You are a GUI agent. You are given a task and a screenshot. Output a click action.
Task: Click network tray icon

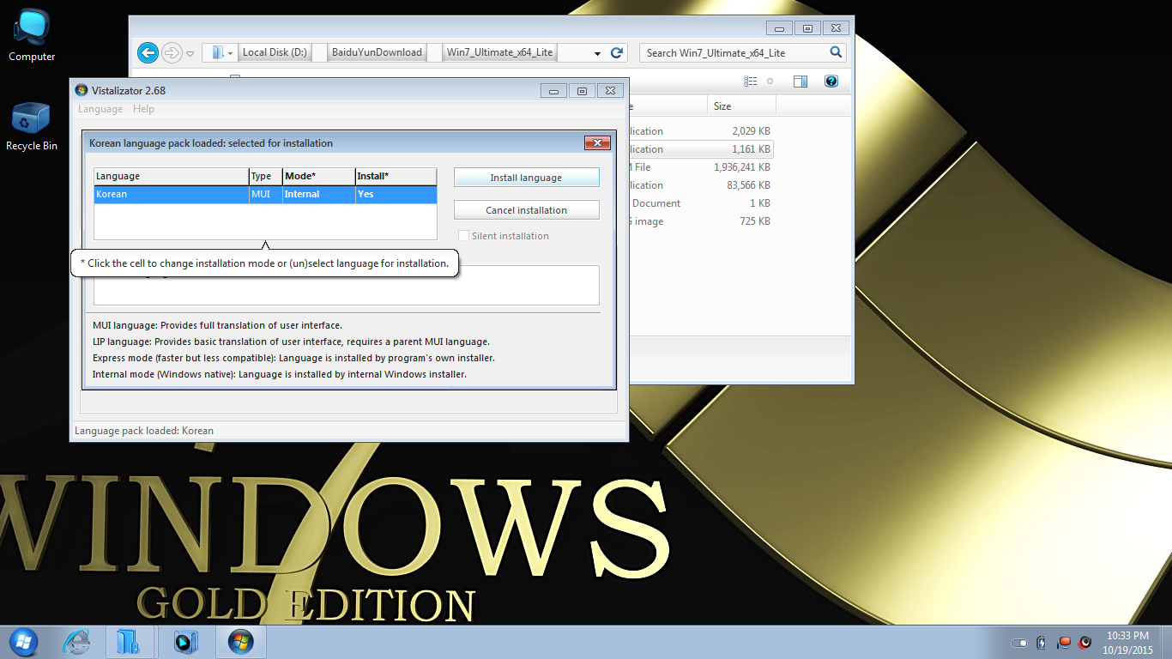tap(1064, 643)
